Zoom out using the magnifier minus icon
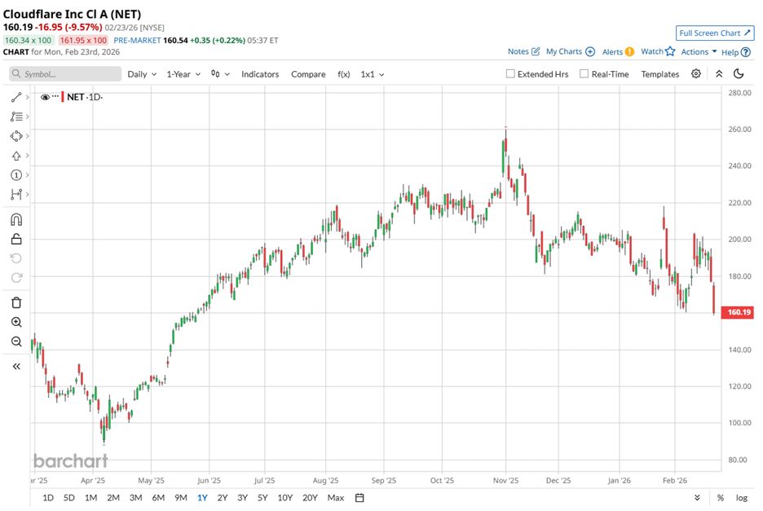 coord(16,341)
